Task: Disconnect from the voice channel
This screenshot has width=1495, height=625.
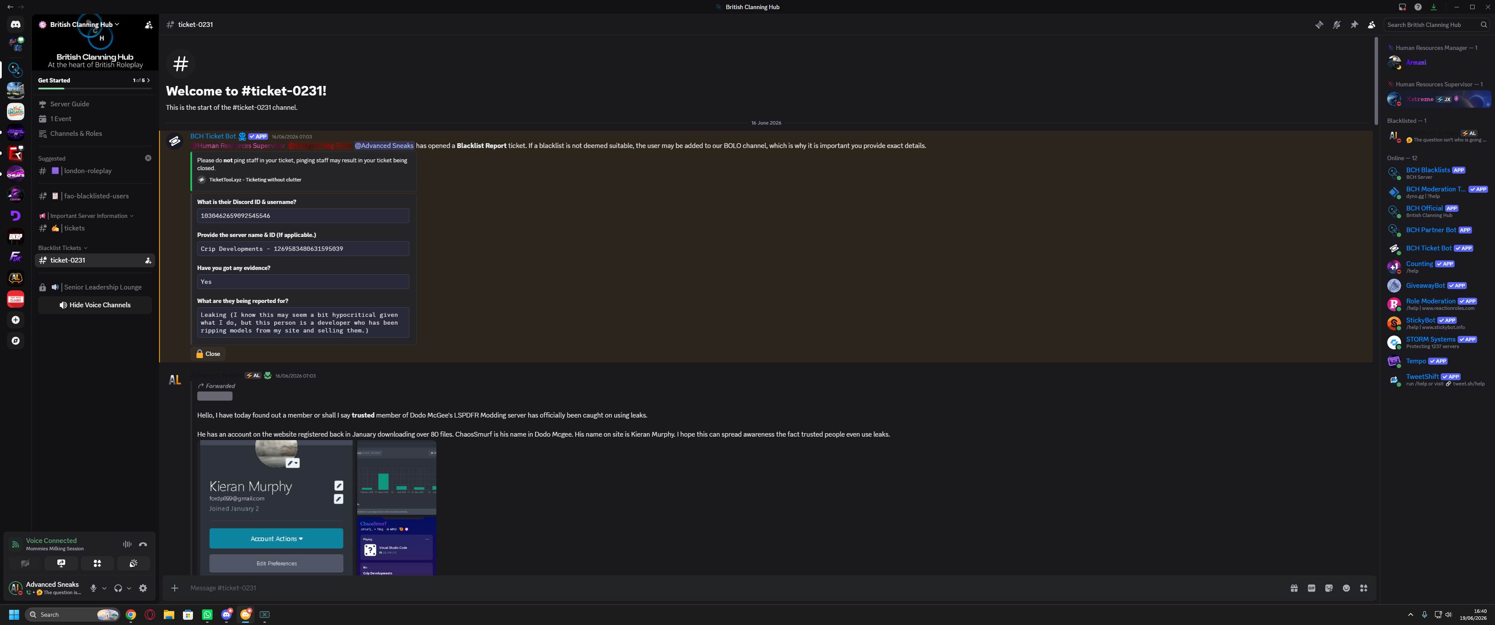Action: 143,544
